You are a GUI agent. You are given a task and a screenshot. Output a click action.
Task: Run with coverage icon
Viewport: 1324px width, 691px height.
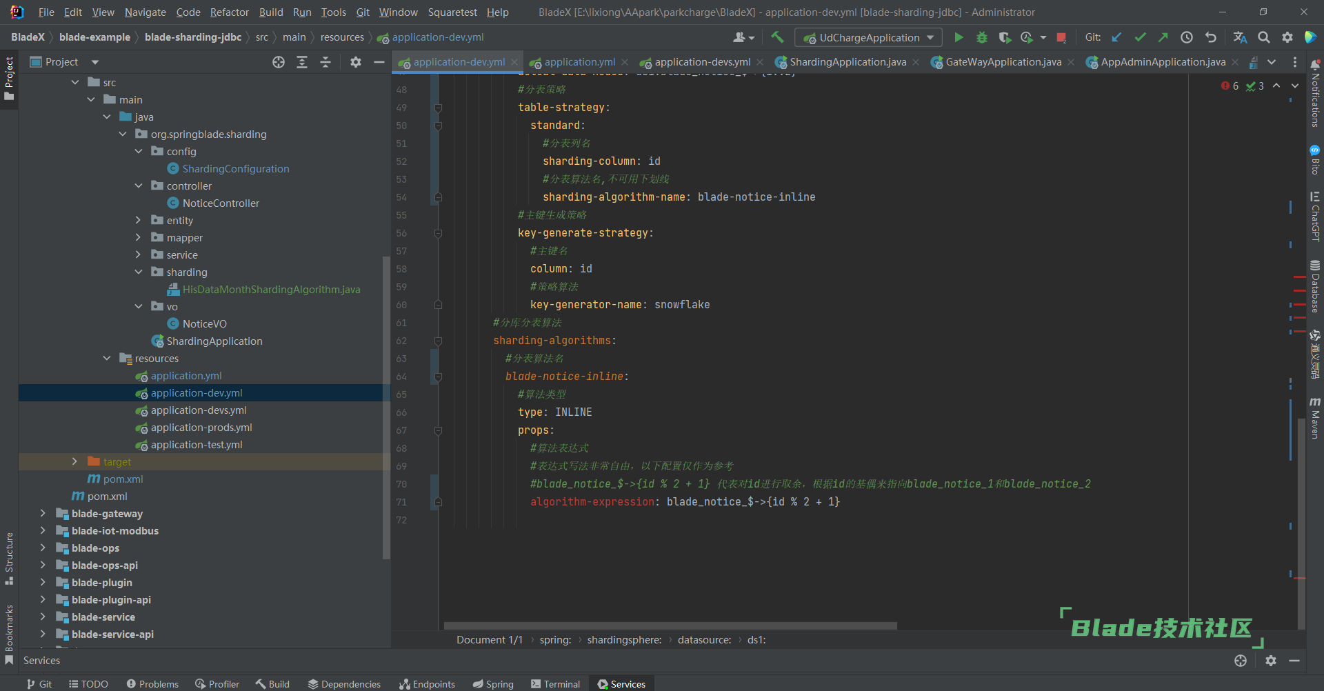tap(1005, 37)
